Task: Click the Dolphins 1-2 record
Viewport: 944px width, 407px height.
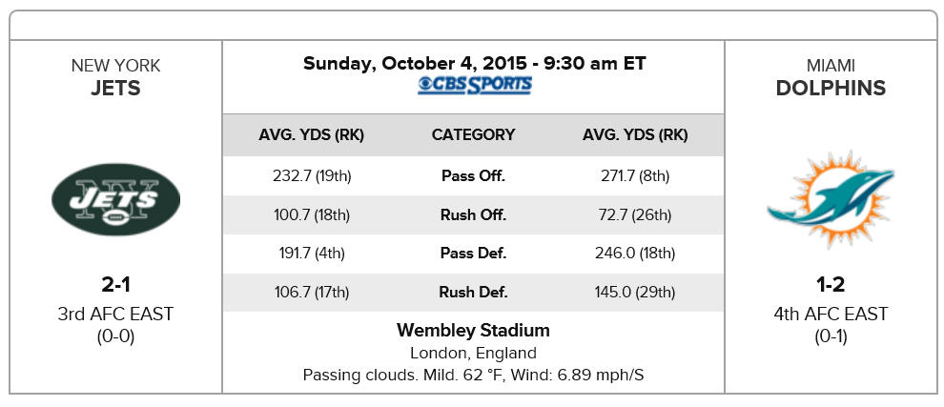Action: (x=831, y=284)
